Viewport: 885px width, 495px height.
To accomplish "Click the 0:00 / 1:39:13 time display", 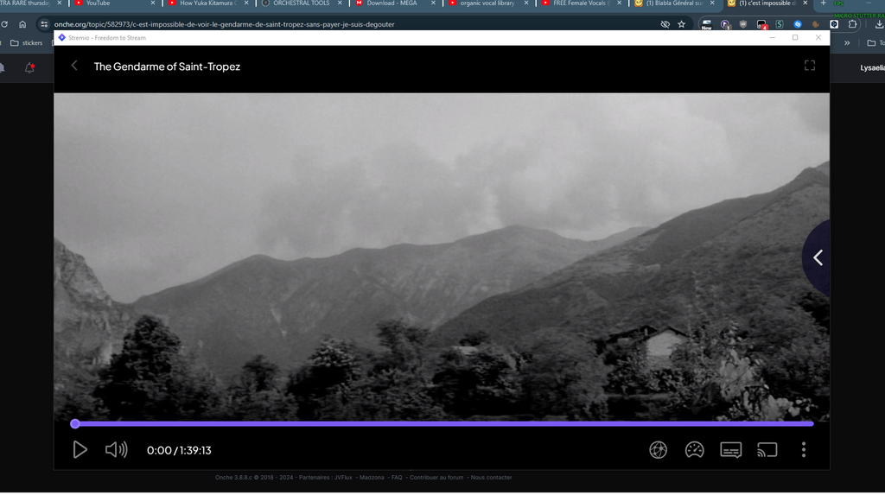I will [179, 450].
